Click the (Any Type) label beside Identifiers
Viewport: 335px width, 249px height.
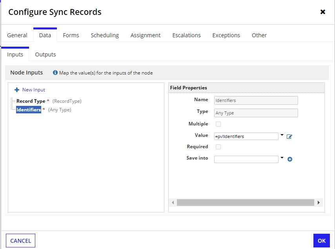click(60, 110)
